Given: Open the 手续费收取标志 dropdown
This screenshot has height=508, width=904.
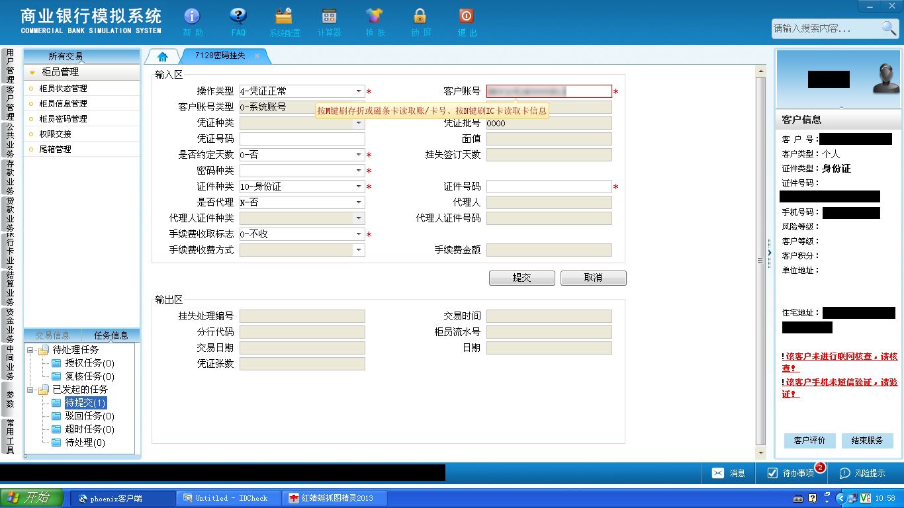Looking at the screenshot, I should pyautogui.click(x=359, y=234).
